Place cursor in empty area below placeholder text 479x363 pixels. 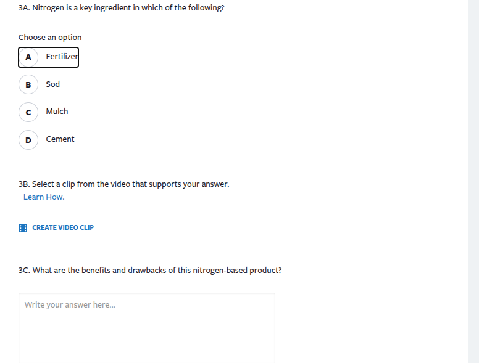coord(146,336)
